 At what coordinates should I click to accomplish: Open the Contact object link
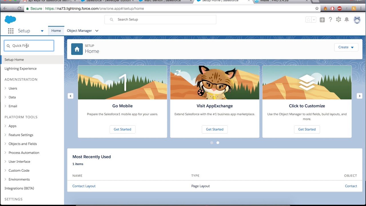click(351, 186)
